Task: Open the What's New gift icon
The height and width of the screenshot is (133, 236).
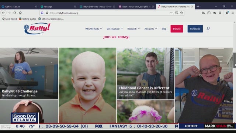Action: pyautogui.click(x=227, y=13)
